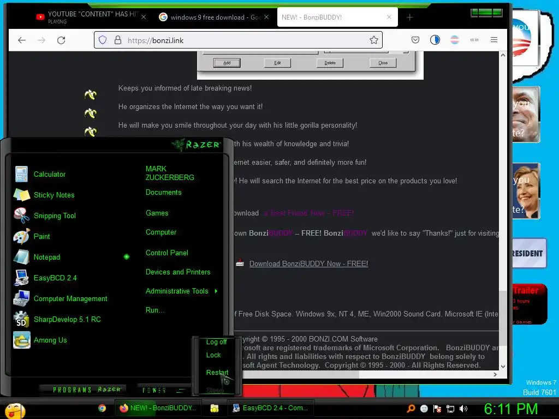This screenshot has height=419, width=559.
Task: Open tracking protection shield icon
Action: 103,40
